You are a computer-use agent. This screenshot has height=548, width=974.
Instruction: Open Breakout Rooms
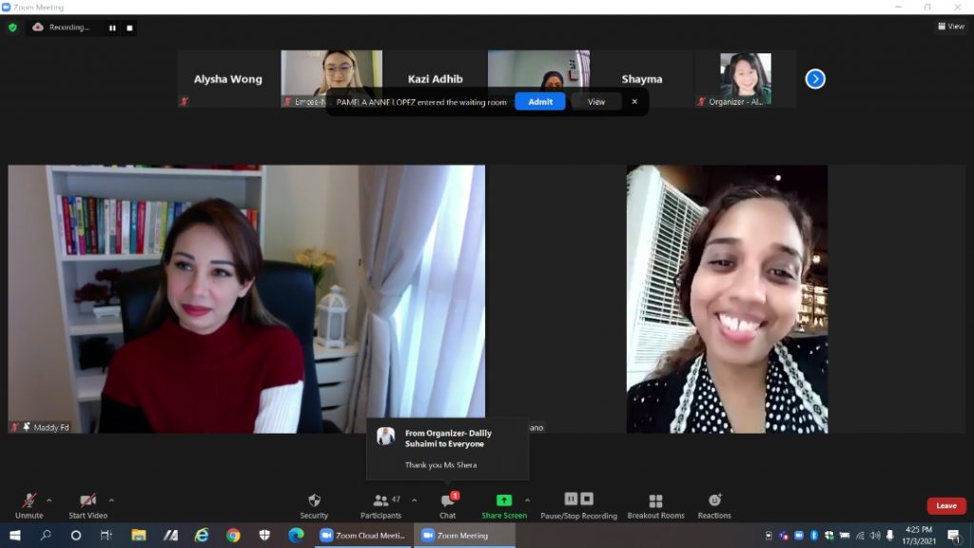click(x=655, y=506)
